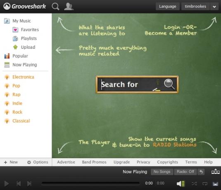Click the Now Playing label in player
The image size is (221, 190).
[x=135, y=172]
